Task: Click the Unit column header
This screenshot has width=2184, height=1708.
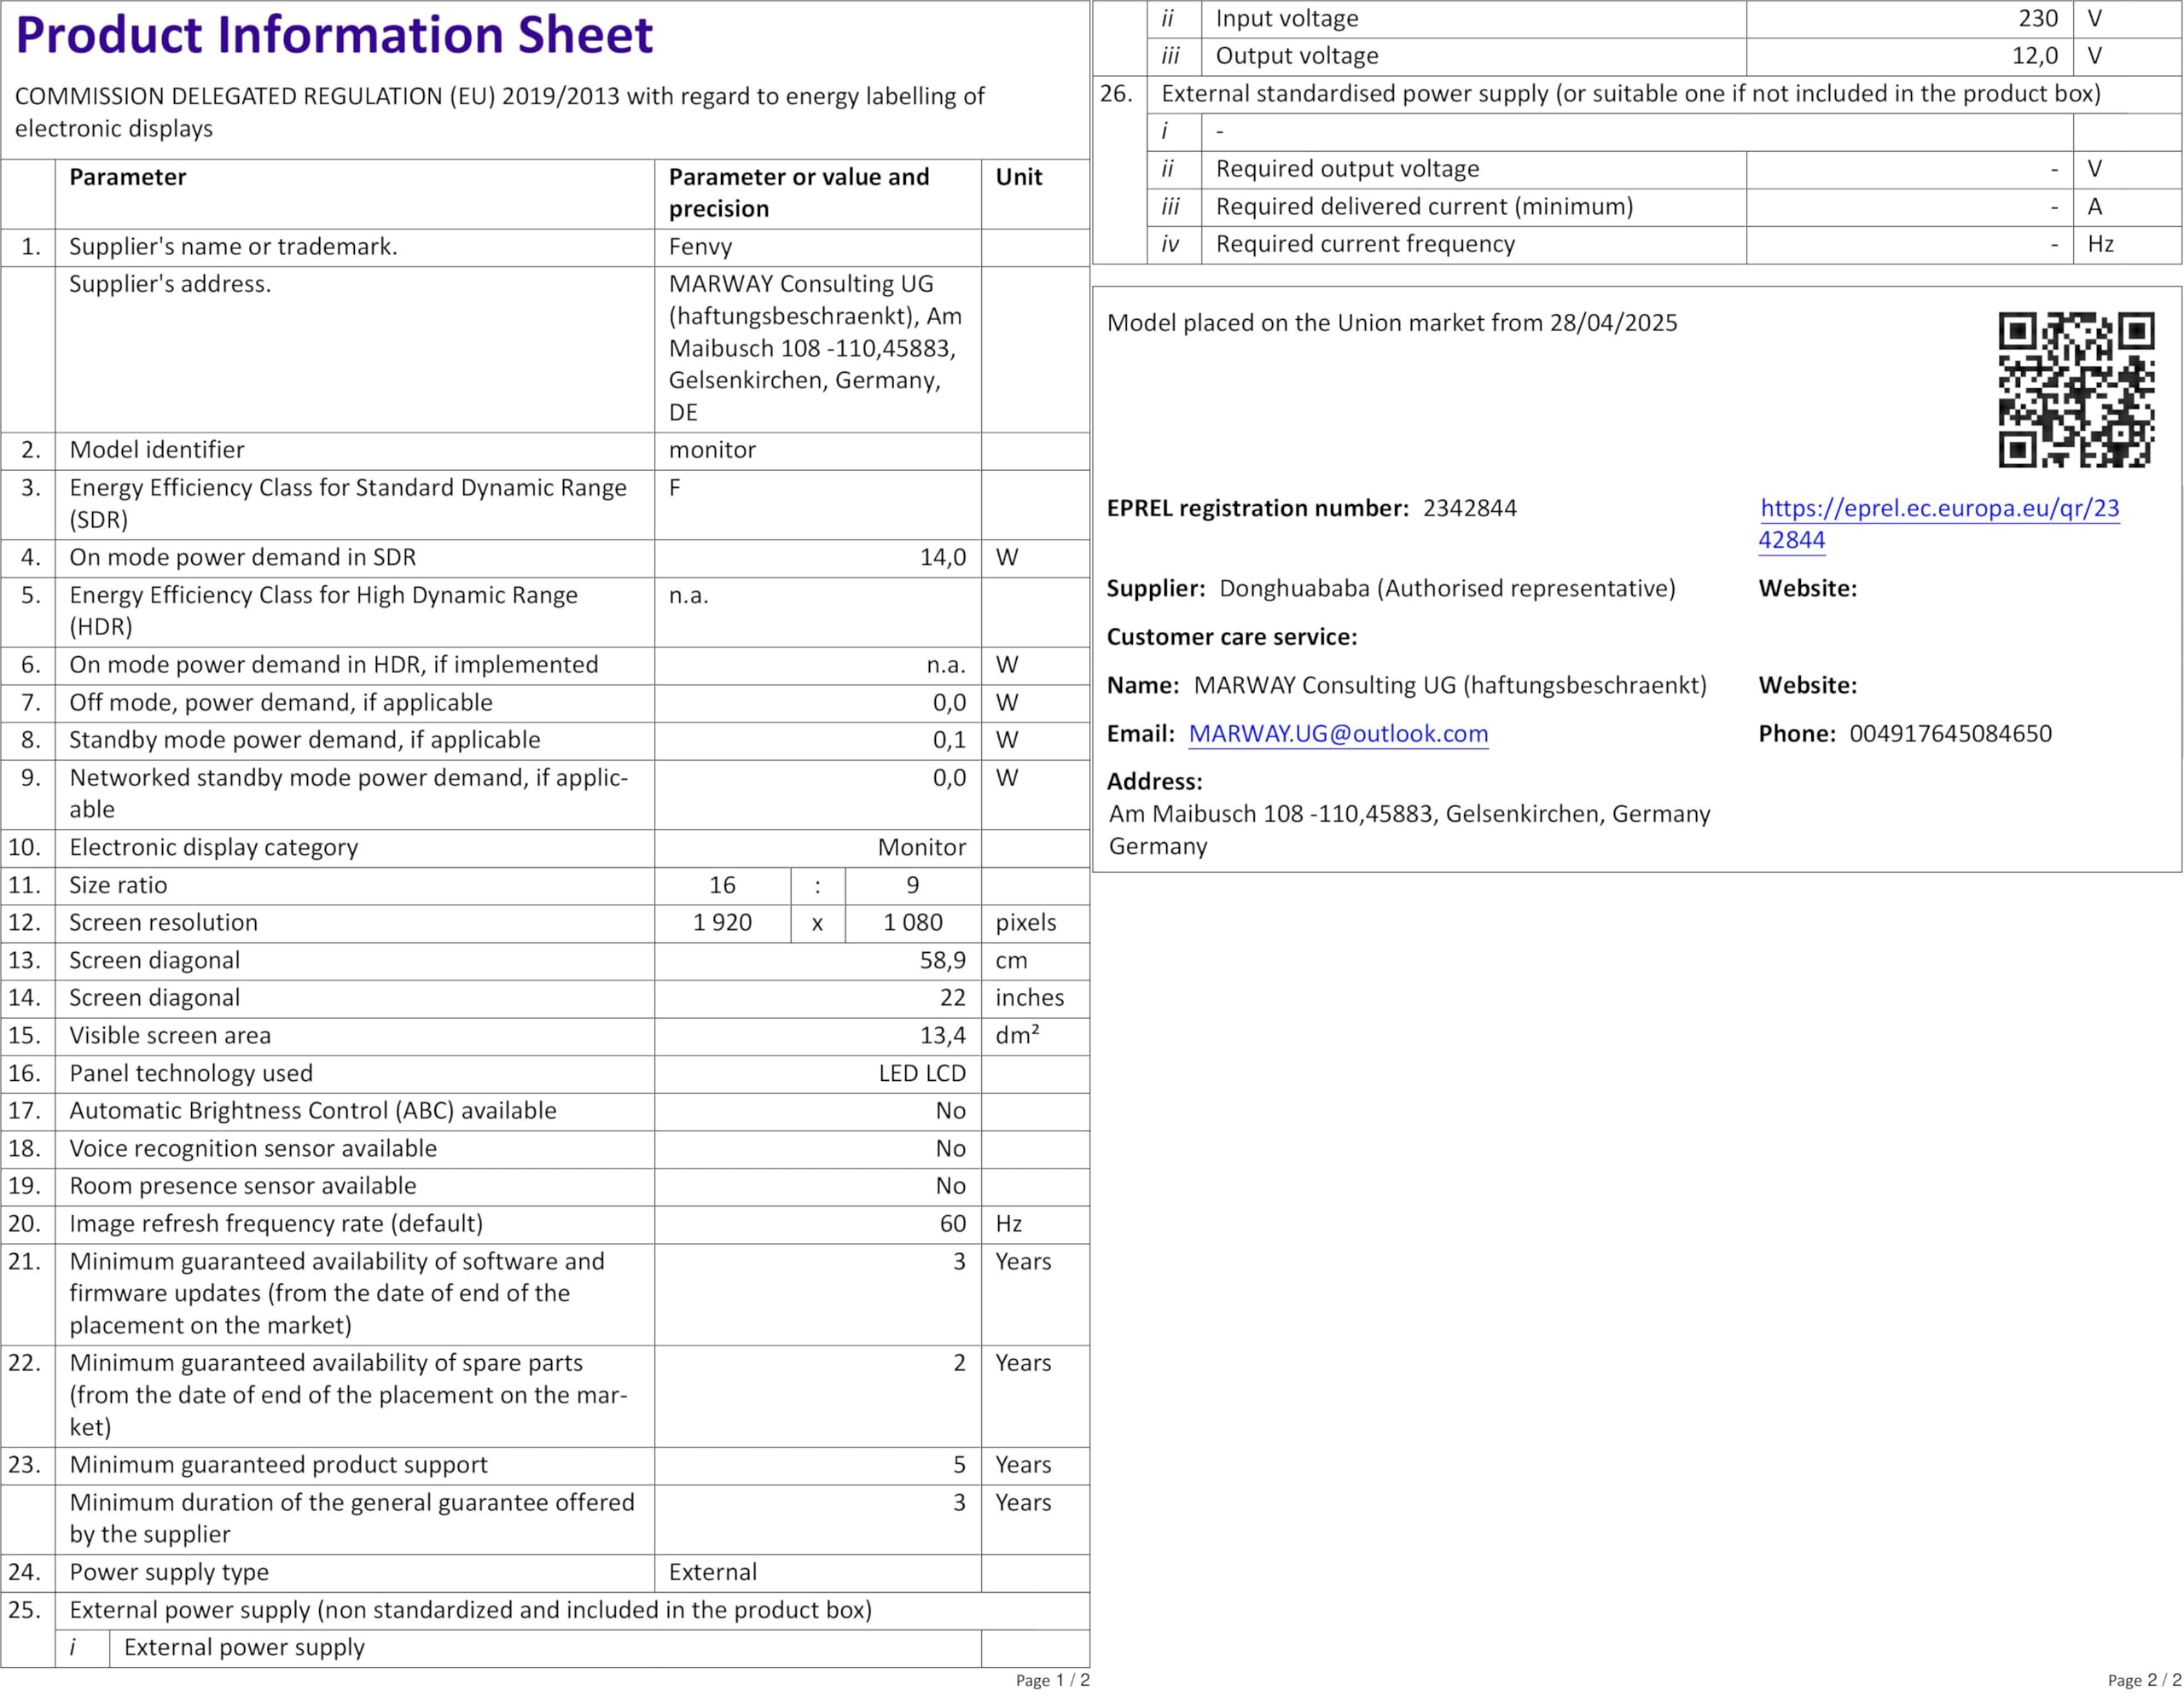Action: [x=1018, y=178]
